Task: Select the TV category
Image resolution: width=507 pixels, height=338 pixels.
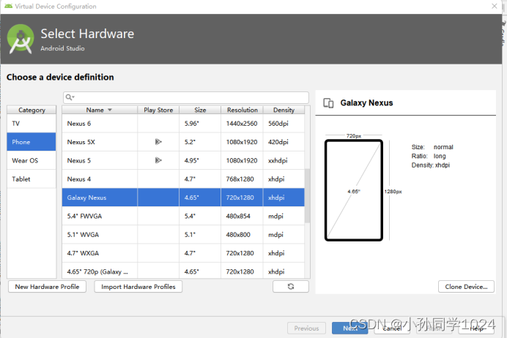Action: (32, 124)
